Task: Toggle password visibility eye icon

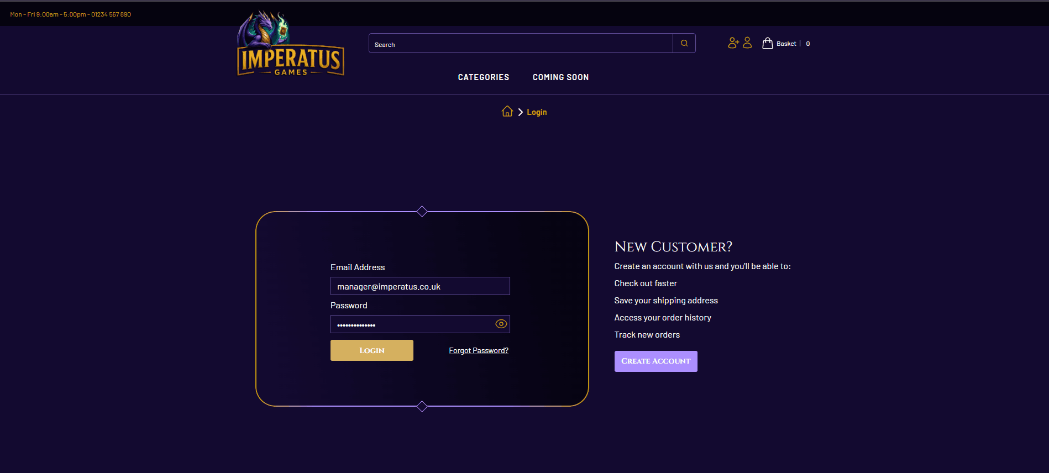Action: [x=501, y=324]
